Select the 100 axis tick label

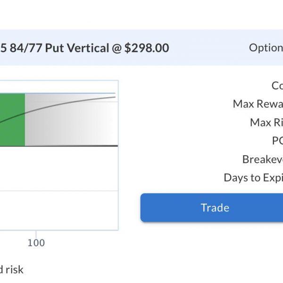tap(36, 243)
